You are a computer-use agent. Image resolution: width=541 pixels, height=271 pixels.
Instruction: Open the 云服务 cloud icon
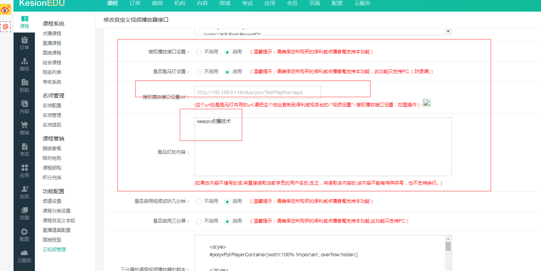(24, 252)
